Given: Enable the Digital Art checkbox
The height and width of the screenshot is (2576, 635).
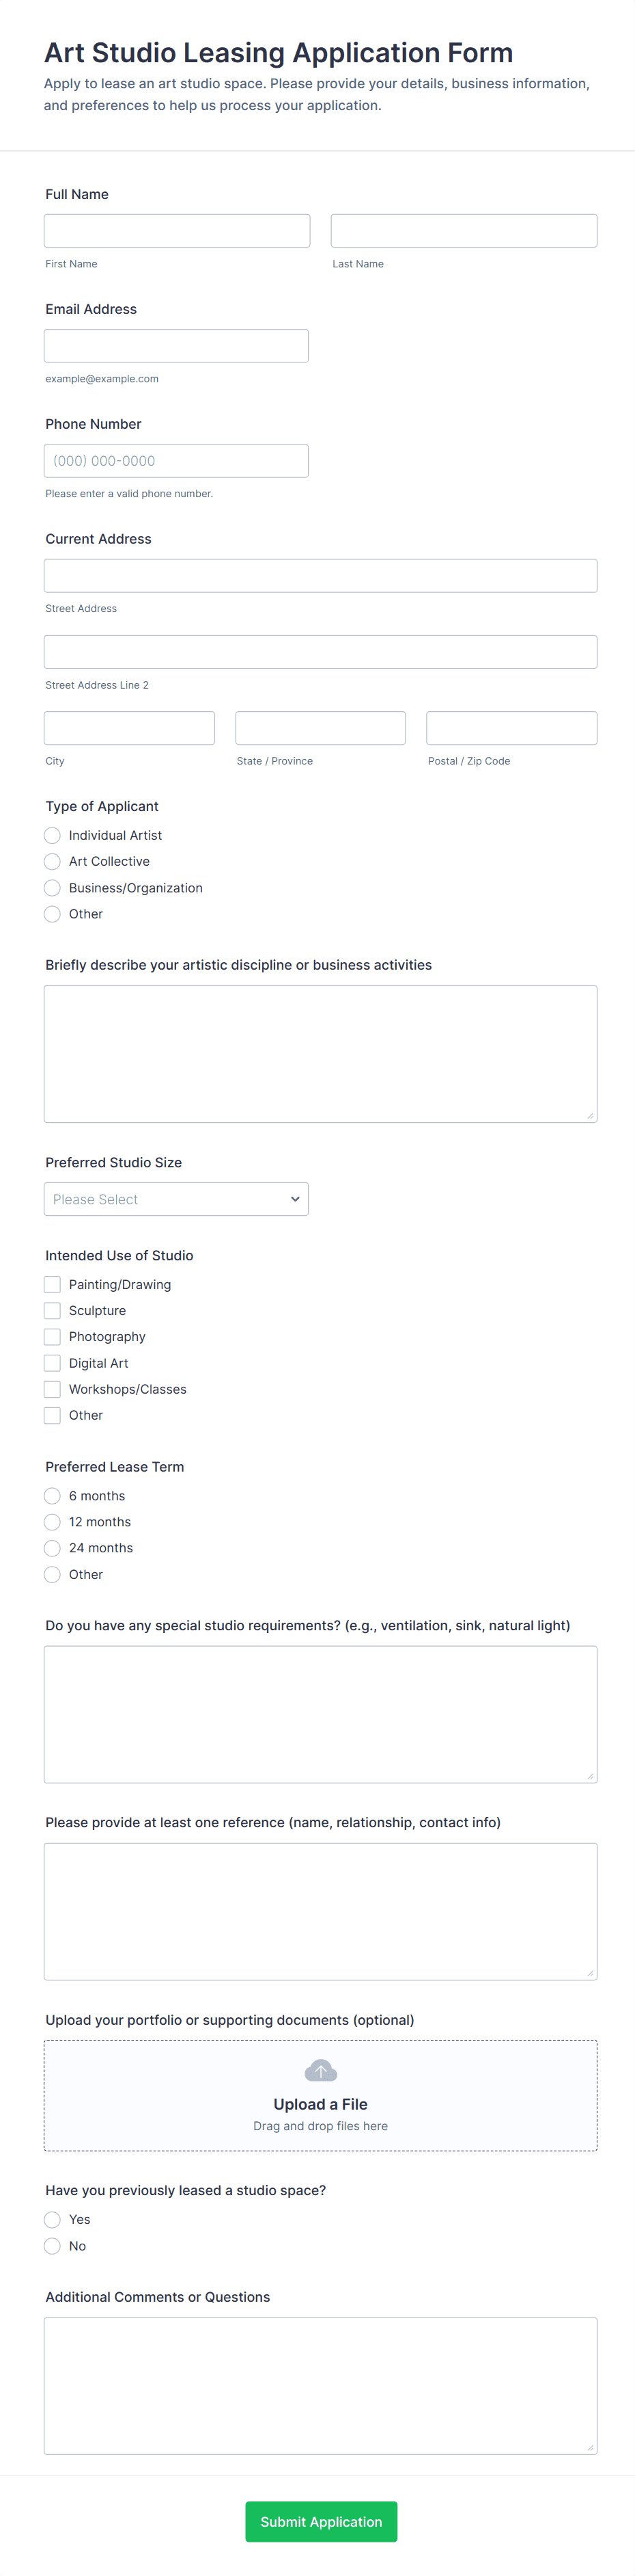Looking at the screenshot, I should click(53, 1363).
